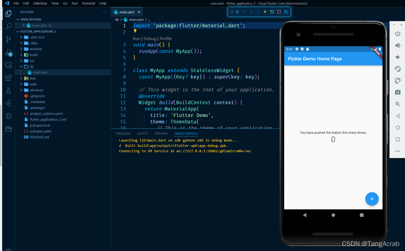Screen dimensions: 405x251
Task: Pause the debug session
Action: (x=237, y=12)
